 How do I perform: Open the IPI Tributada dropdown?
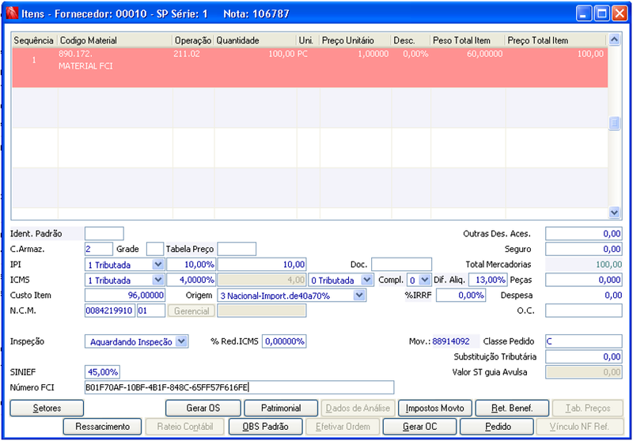tap(157, 265)
